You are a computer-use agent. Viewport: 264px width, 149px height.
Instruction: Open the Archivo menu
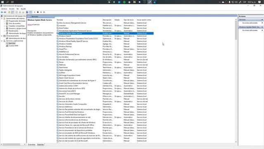4,9
